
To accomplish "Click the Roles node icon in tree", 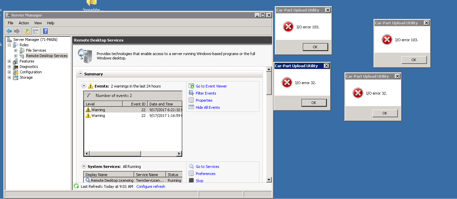I will pyautogui.click(x=16, y=45).
